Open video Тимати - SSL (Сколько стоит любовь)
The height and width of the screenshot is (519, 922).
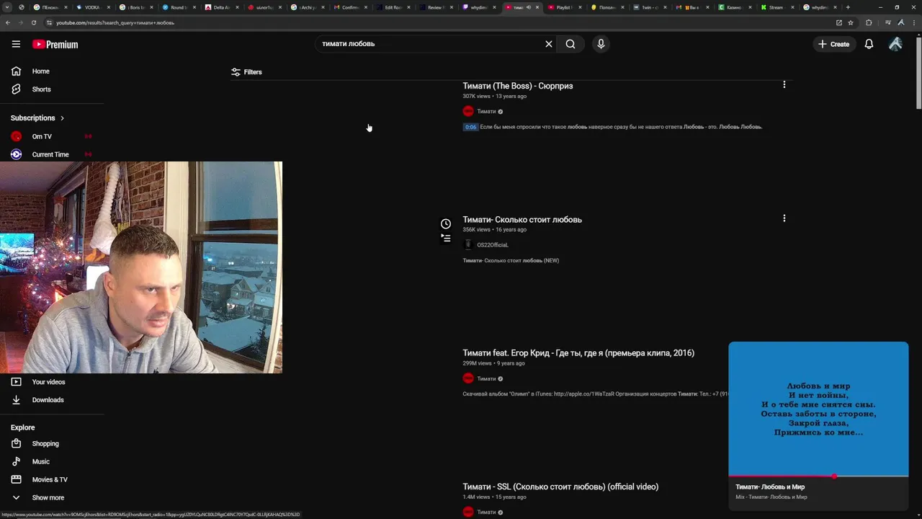pyautogui.click(x=560, y=487)
